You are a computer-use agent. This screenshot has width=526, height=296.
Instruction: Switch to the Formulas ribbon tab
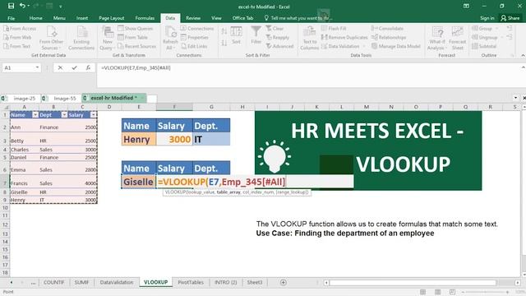[145, 18]
